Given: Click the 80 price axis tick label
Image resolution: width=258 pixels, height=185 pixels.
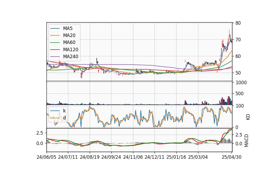Looking at the screenshot, I should coord(238,23).
